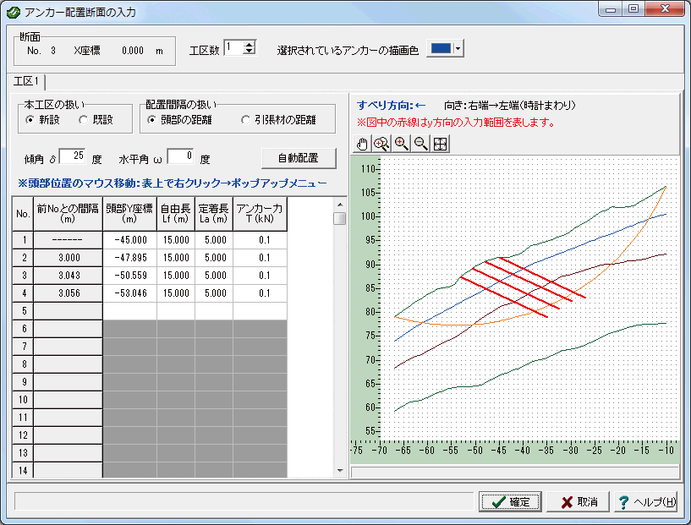Close the アンカー配置断面の入力 window
The image size is (691, 525).
tap(665, 9)
